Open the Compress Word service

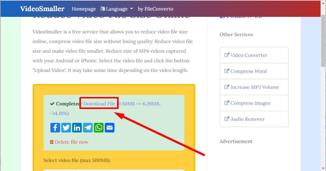(248, 71)
